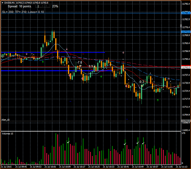Click the 21 Jul 09:53 time label
Viewport: 191px width, 169px height.
pos(36,167)
